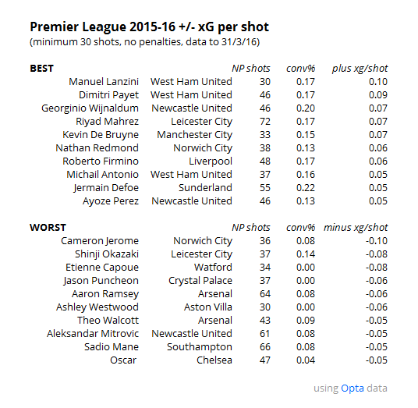Screen dimensions: 418x408
Task: Click the conv% header under WORST
Action: click(x=301, y=228)
